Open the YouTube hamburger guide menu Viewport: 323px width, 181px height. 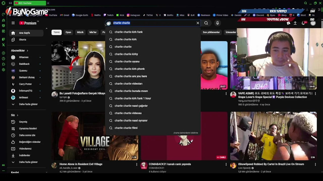coord(13,23)
